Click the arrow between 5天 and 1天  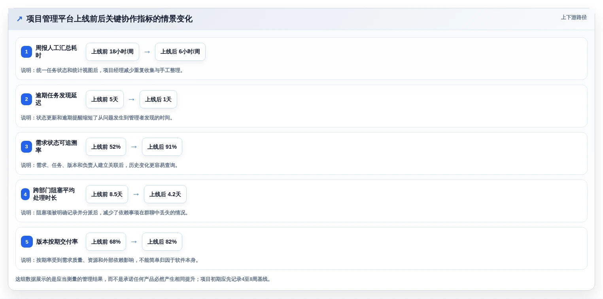coord(132,99)
